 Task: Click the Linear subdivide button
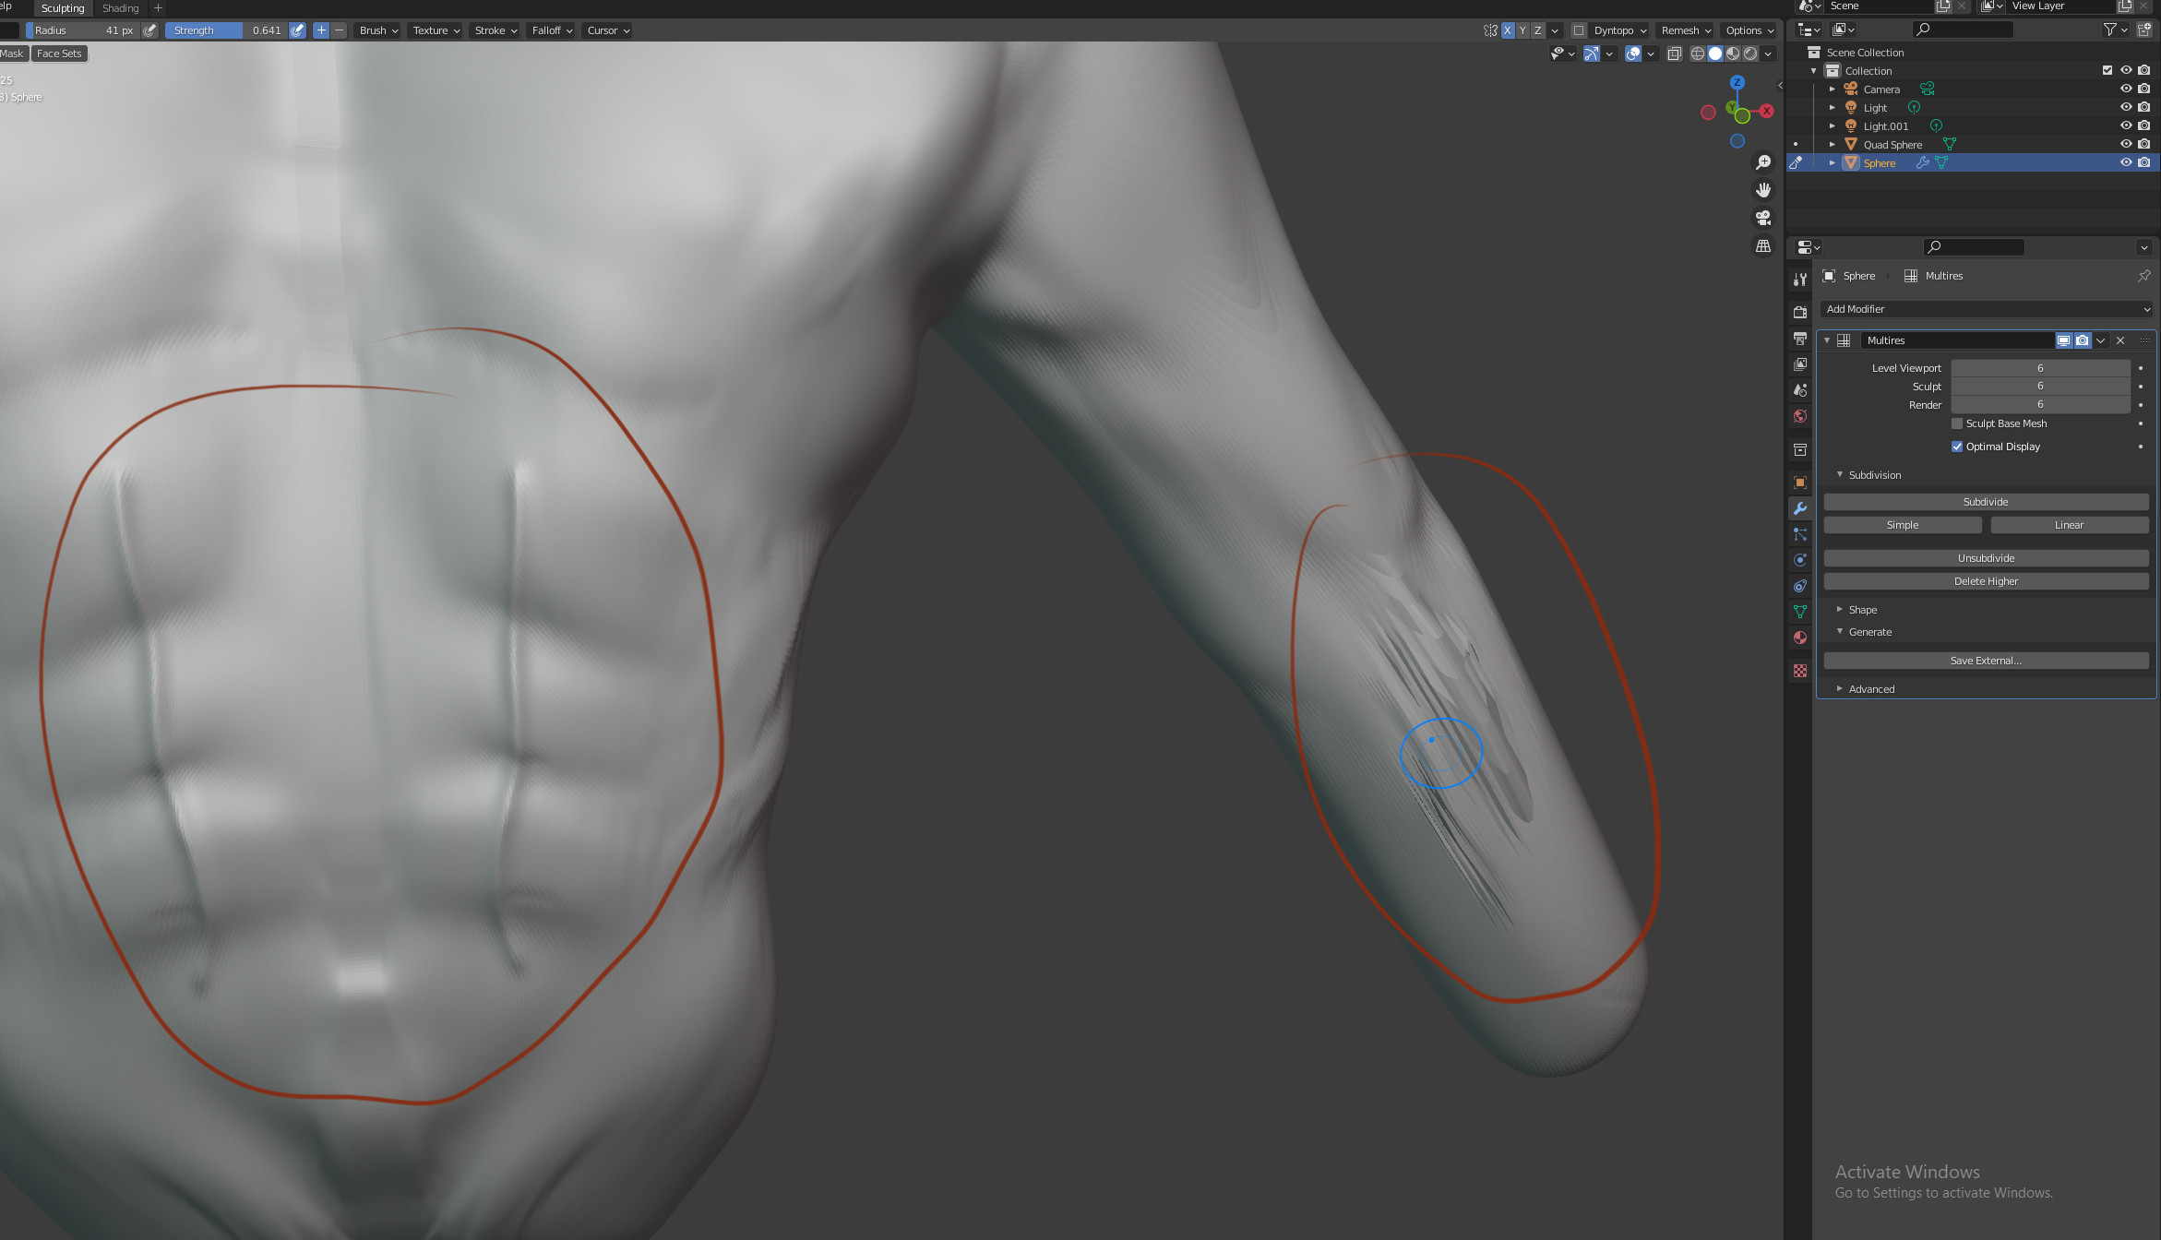[x=2070, y=525]
